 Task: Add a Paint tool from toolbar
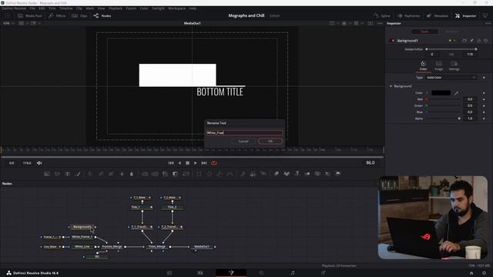78,174
